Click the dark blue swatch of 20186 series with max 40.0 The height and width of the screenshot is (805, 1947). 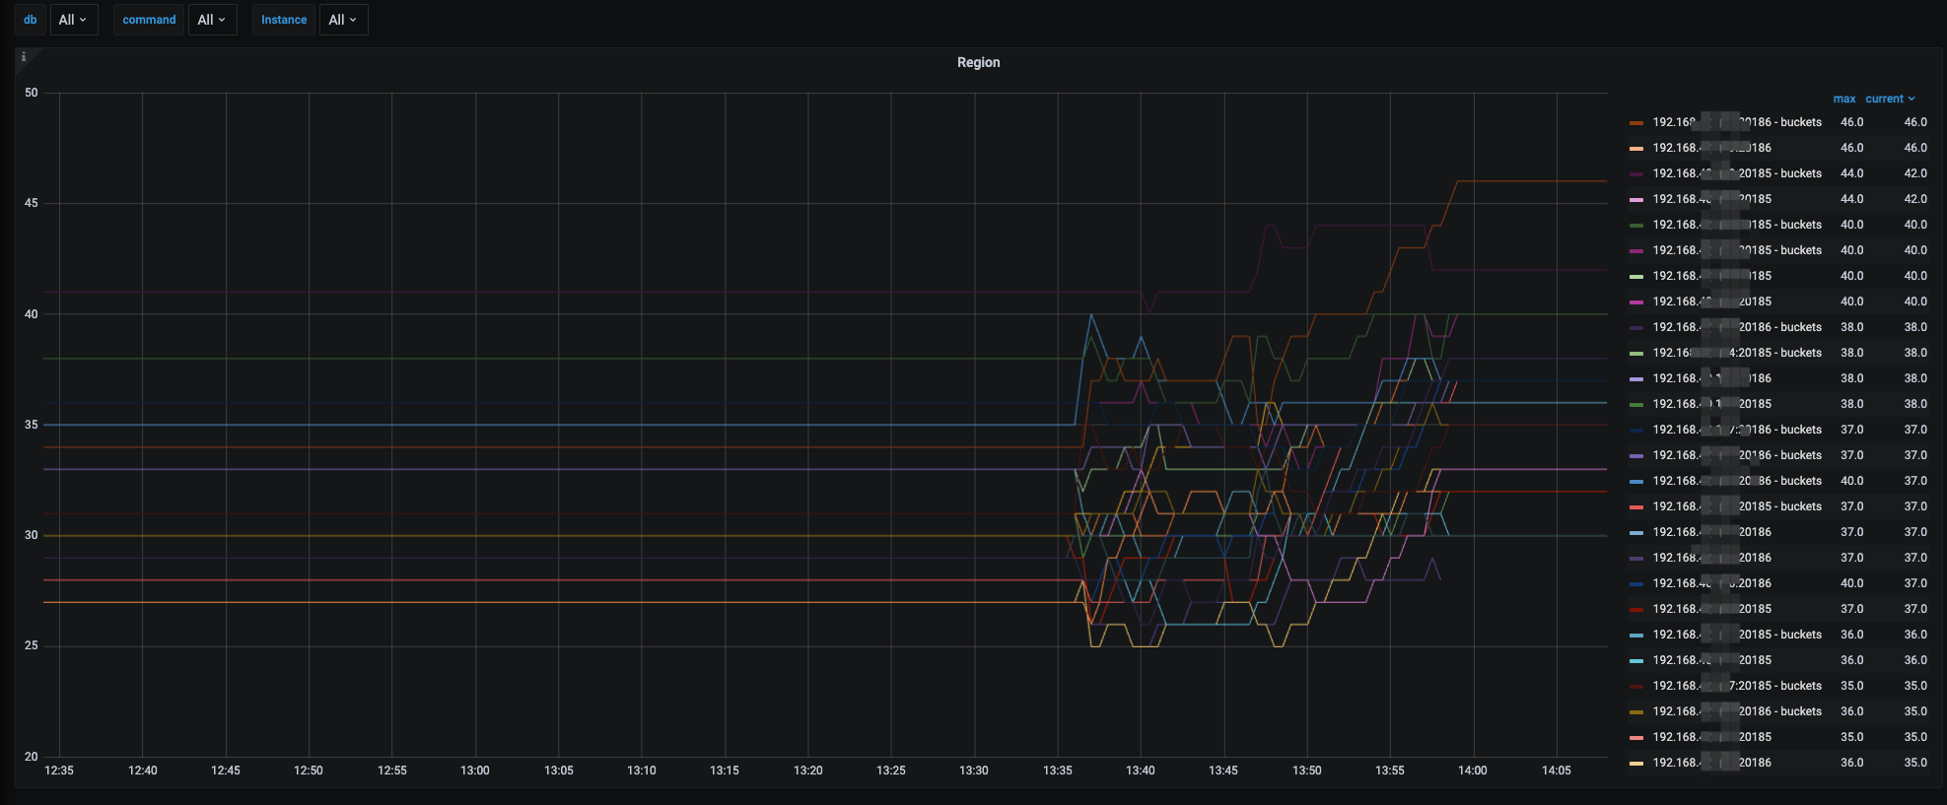click(1636, 584)
